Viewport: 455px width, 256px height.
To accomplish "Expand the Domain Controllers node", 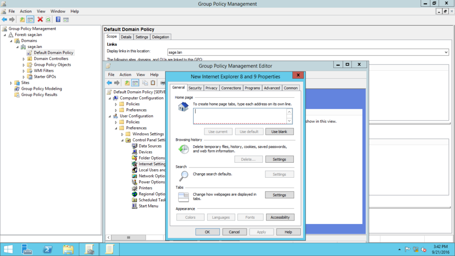I will 24,59.
